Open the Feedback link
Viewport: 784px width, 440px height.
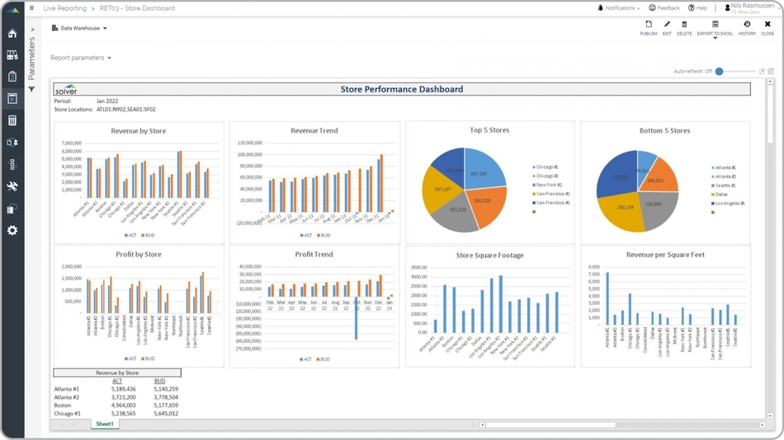664,8
